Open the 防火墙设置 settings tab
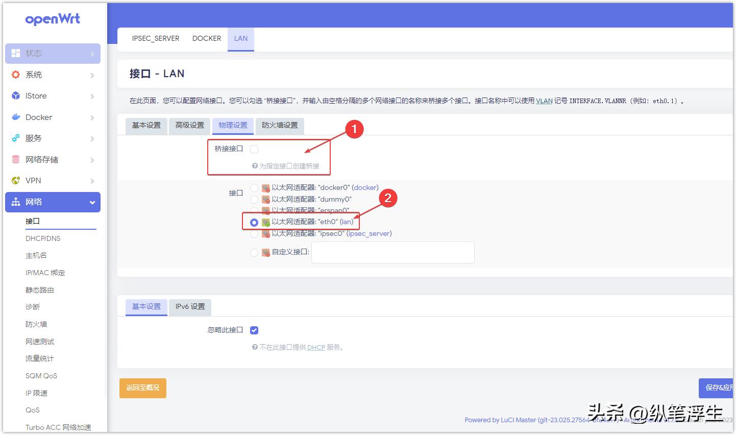736x435 pixels. (279, 126)
